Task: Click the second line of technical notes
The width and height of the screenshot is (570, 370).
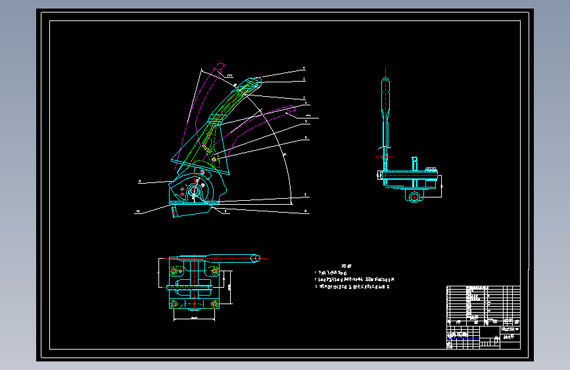Action: tap(354, 280)
